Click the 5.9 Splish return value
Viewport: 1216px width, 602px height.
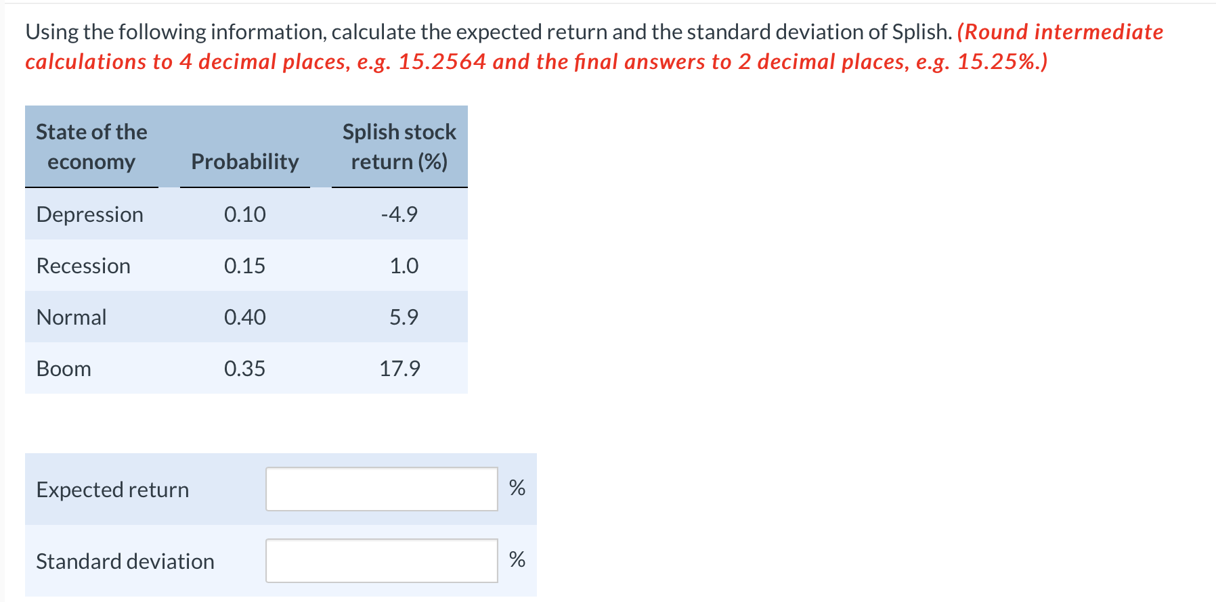[404, 317]
